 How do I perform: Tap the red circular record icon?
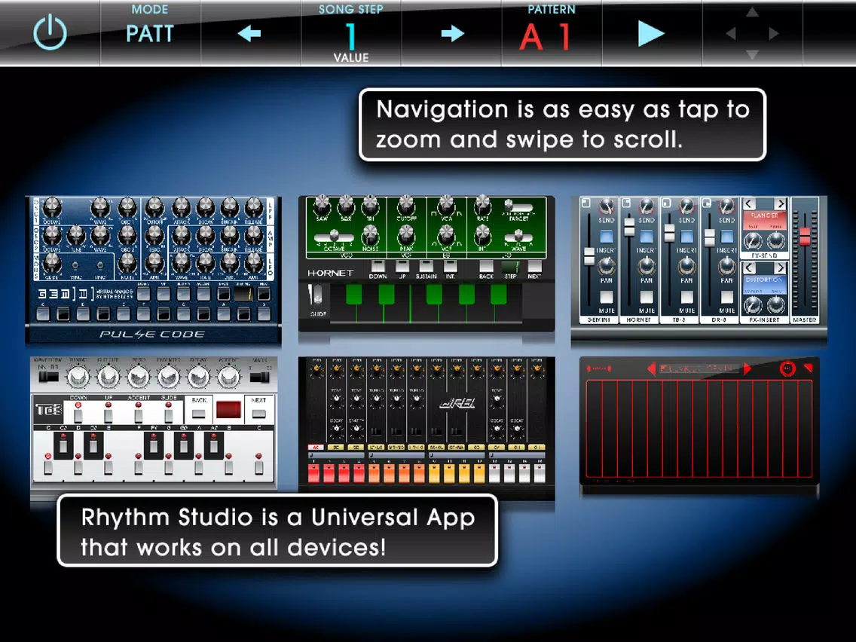[x=787, y=368]
